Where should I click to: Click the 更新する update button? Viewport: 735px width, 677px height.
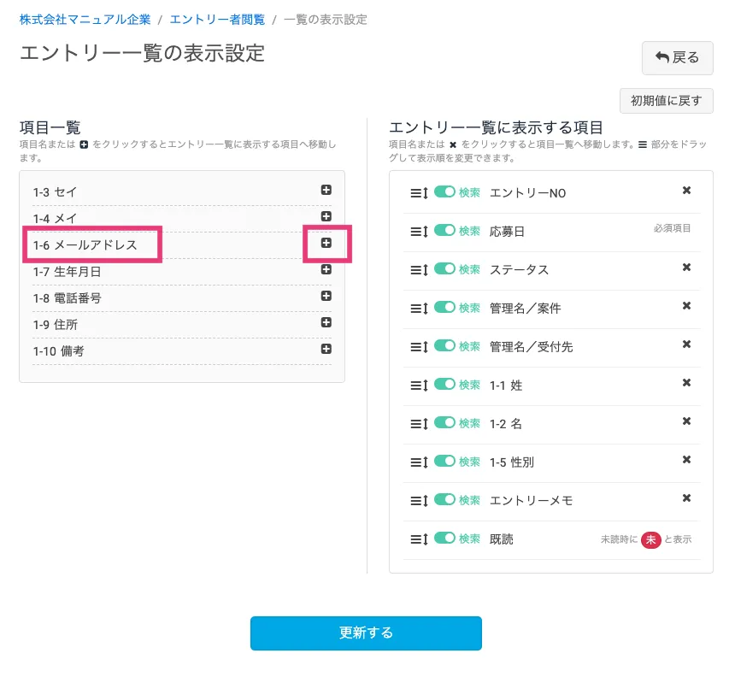[366, 633]
